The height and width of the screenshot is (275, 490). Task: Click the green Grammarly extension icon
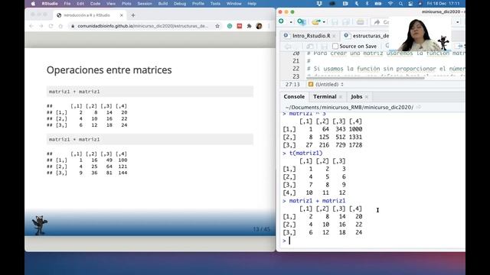tap(230, 26)
